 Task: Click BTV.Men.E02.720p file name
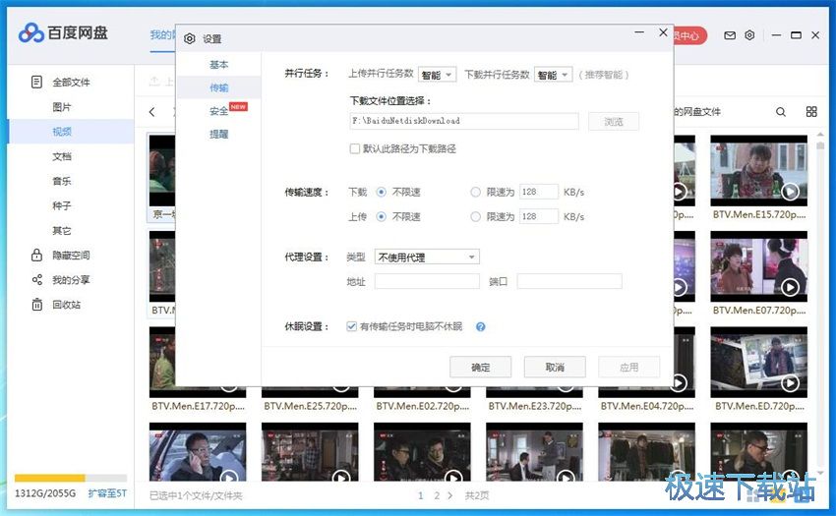tap(422, 406)
